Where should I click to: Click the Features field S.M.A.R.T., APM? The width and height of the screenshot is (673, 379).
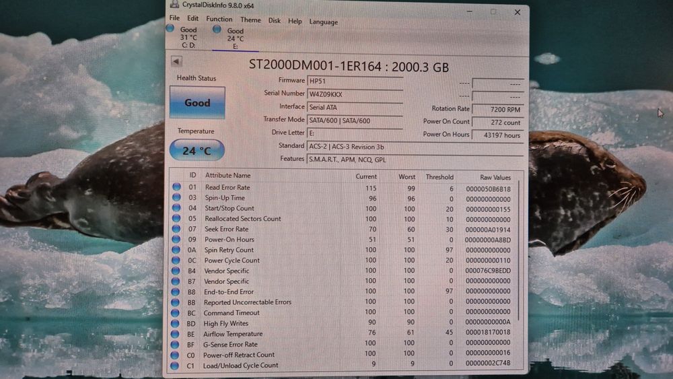click(415, 160)
